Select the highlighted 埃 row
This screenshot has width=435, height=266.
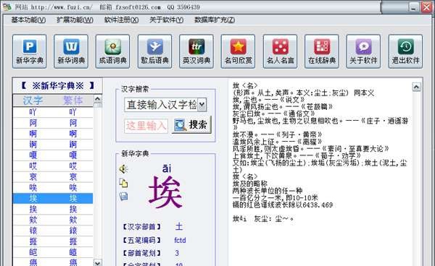(53, 198)
